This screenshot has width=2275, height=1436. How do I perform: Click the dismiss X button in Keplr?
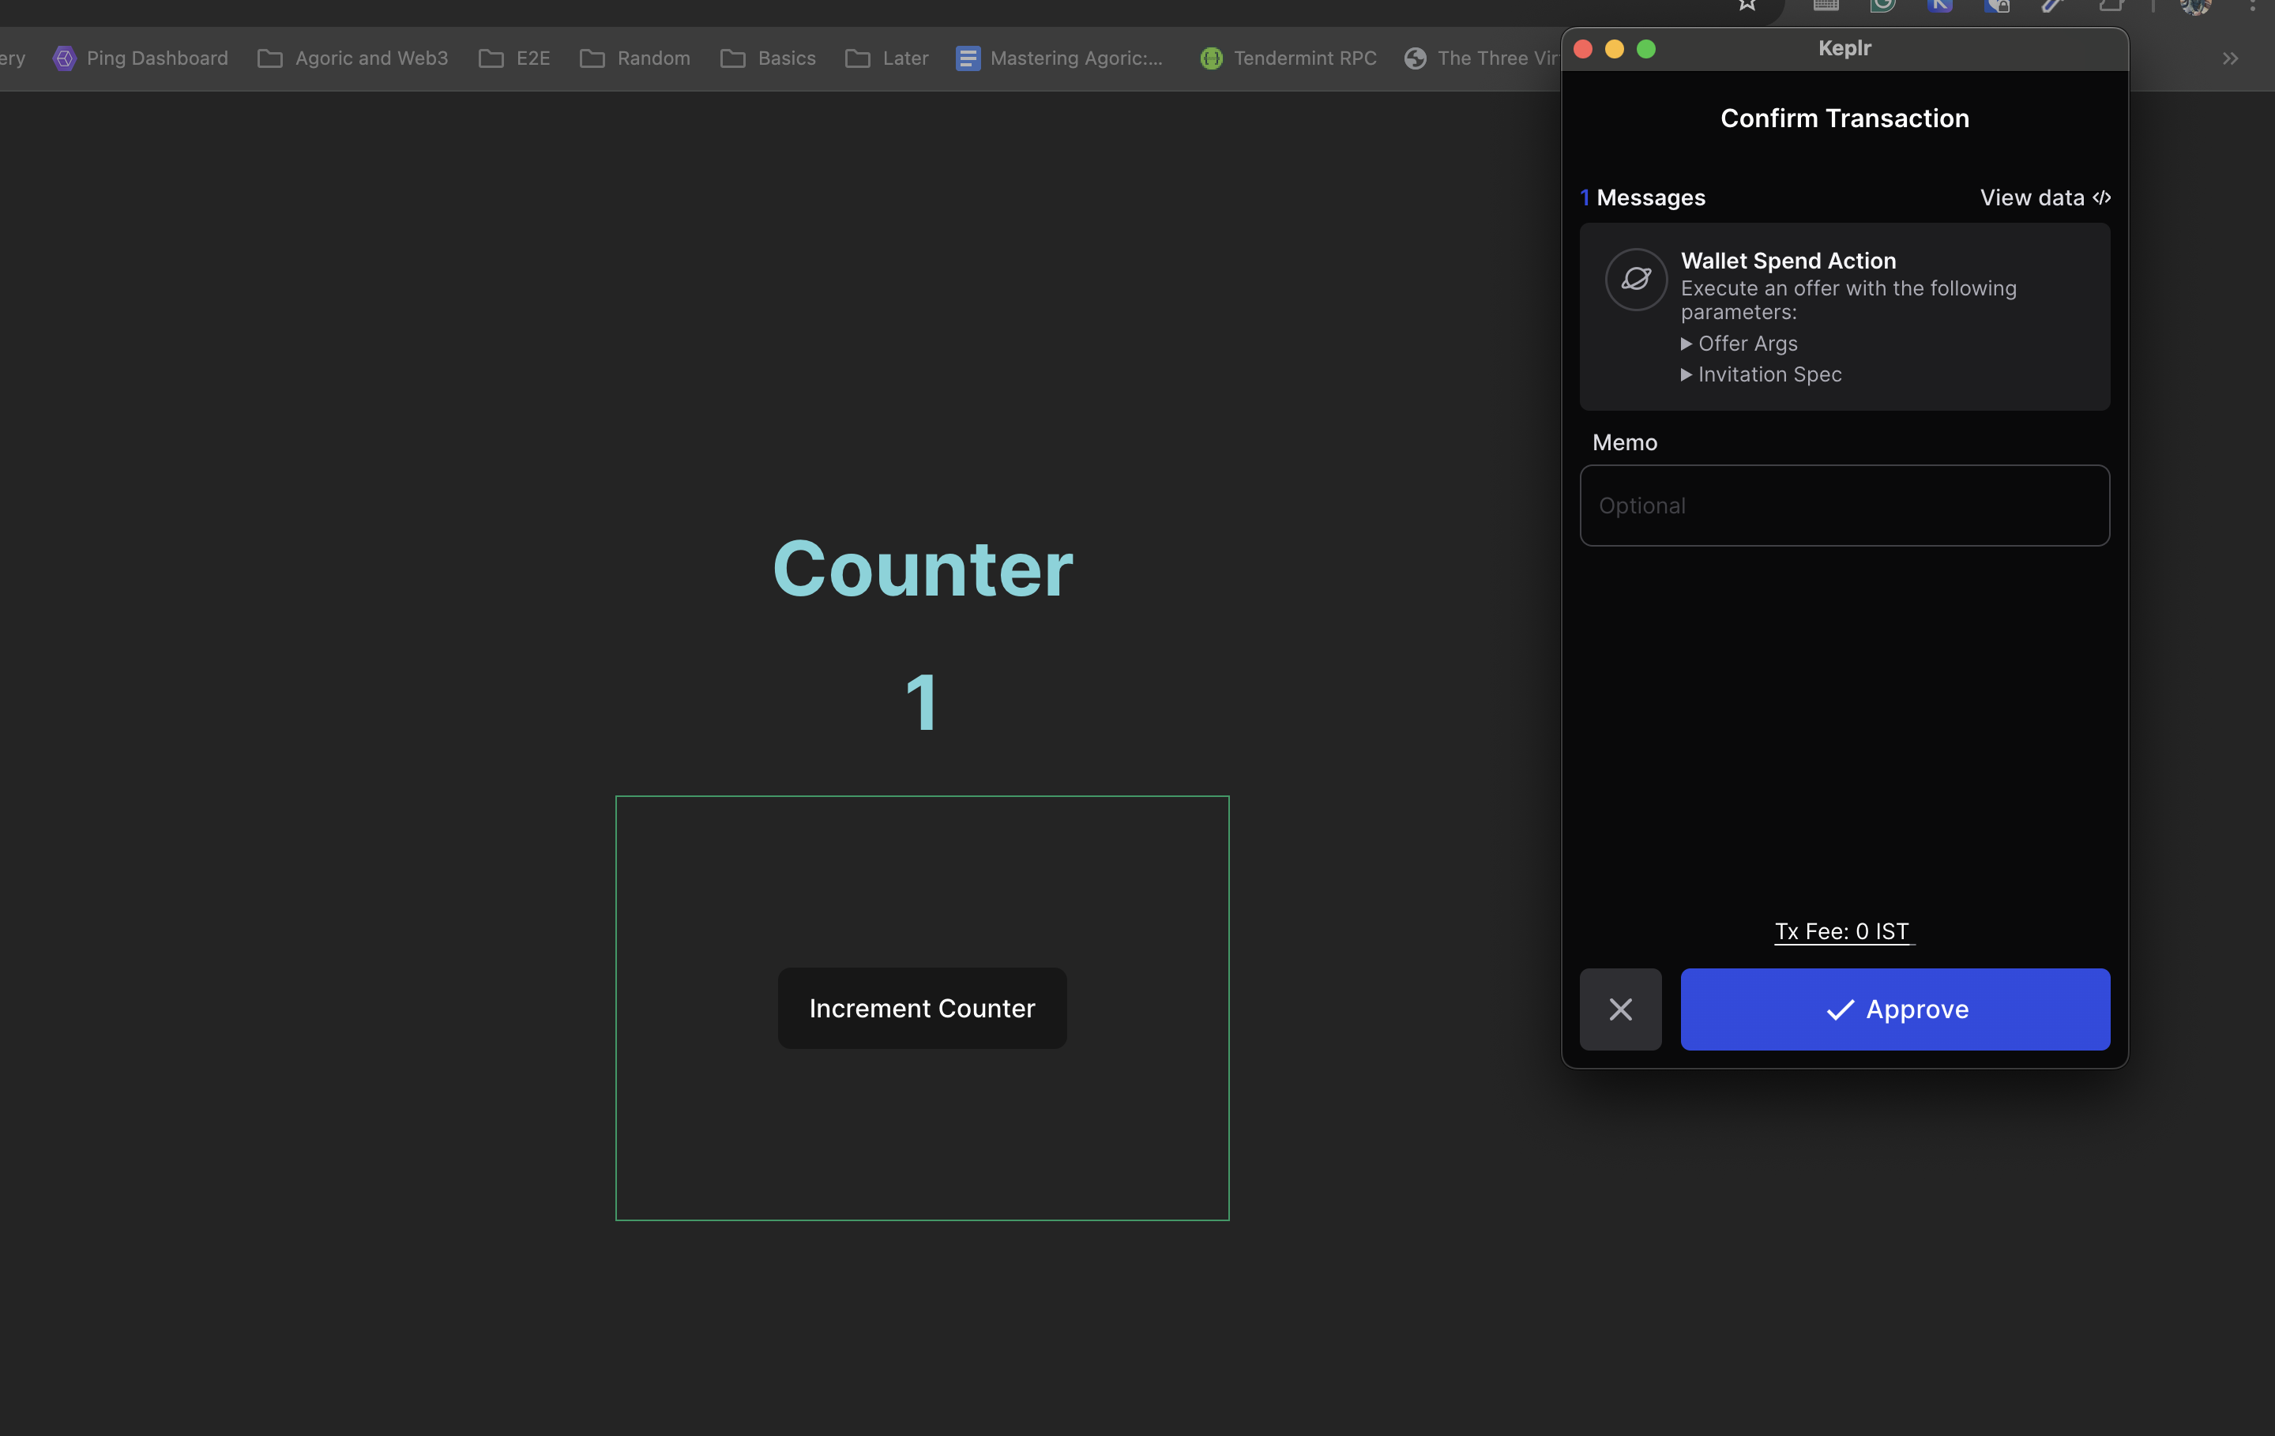tap(1620, 1008)
